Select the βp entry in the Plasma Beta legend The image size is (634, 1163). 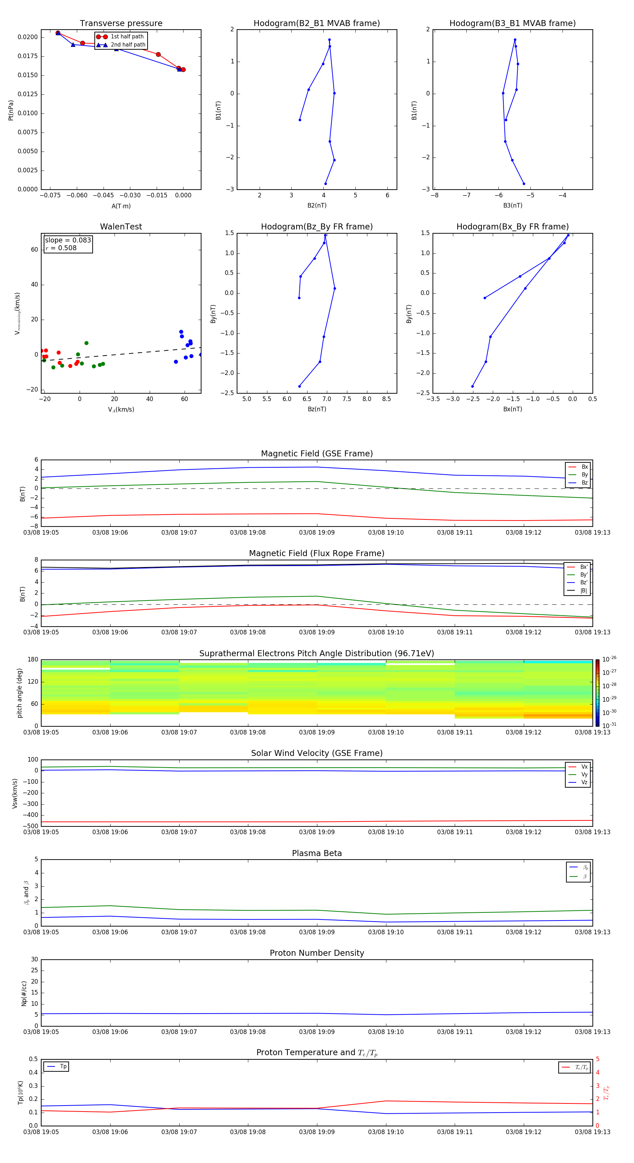tap(578, 867)
